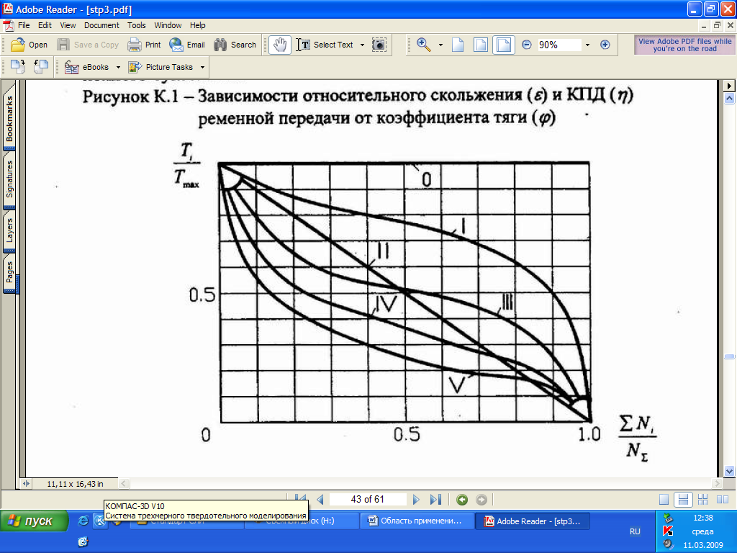Select Continuous - Facing layout in status bar
737x553 pixels.
coord(702,500)
